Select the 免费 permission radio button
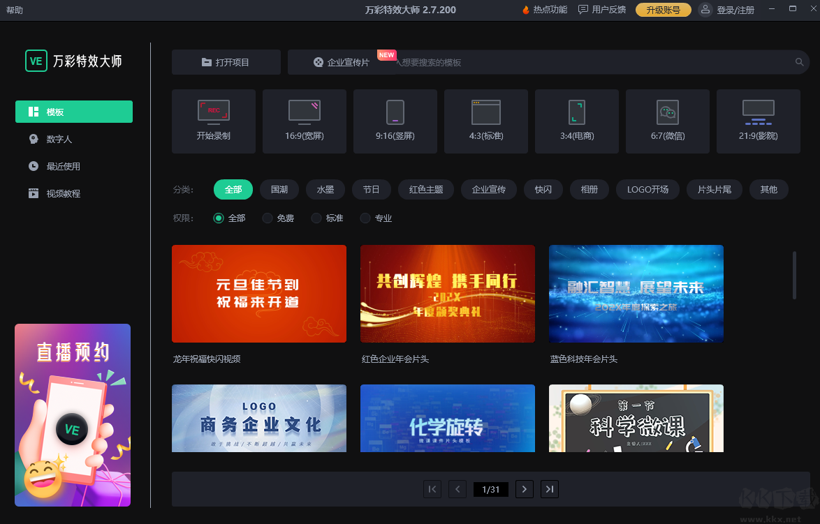This screenshot has height=524, width=820. pos(266,218)
